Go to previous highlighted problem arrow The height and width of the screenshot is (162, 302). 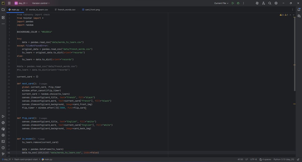[x=290, y=15]
